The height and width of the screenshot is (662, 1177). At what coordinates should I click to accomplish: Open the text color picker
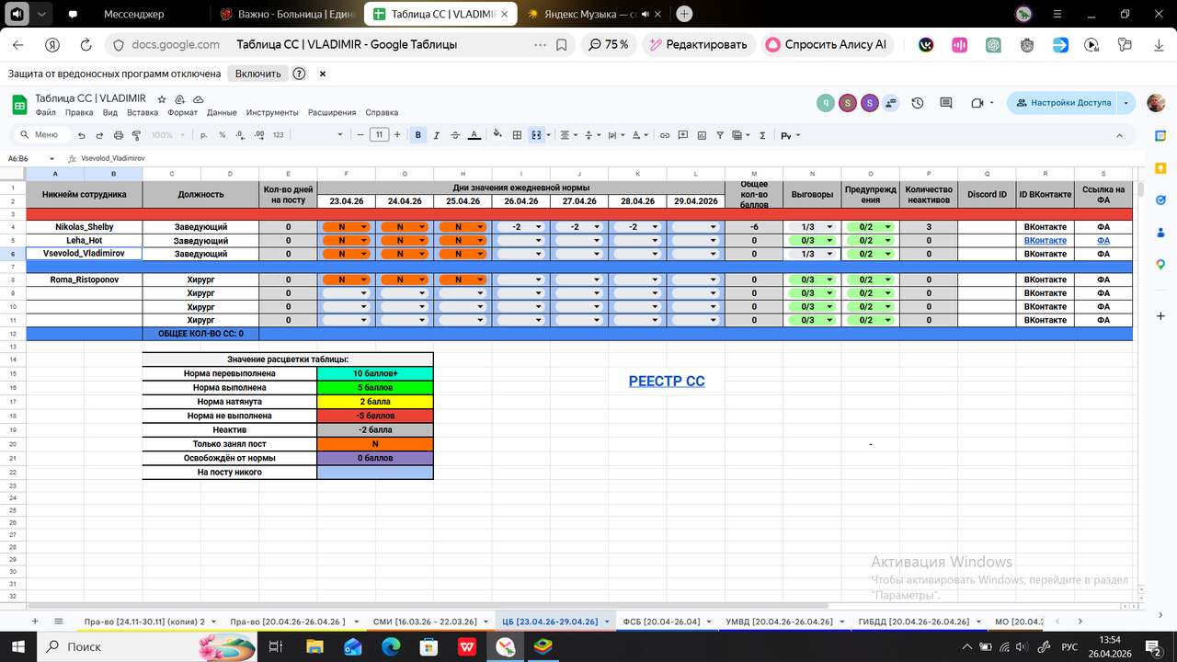click(x=474, y=135)
